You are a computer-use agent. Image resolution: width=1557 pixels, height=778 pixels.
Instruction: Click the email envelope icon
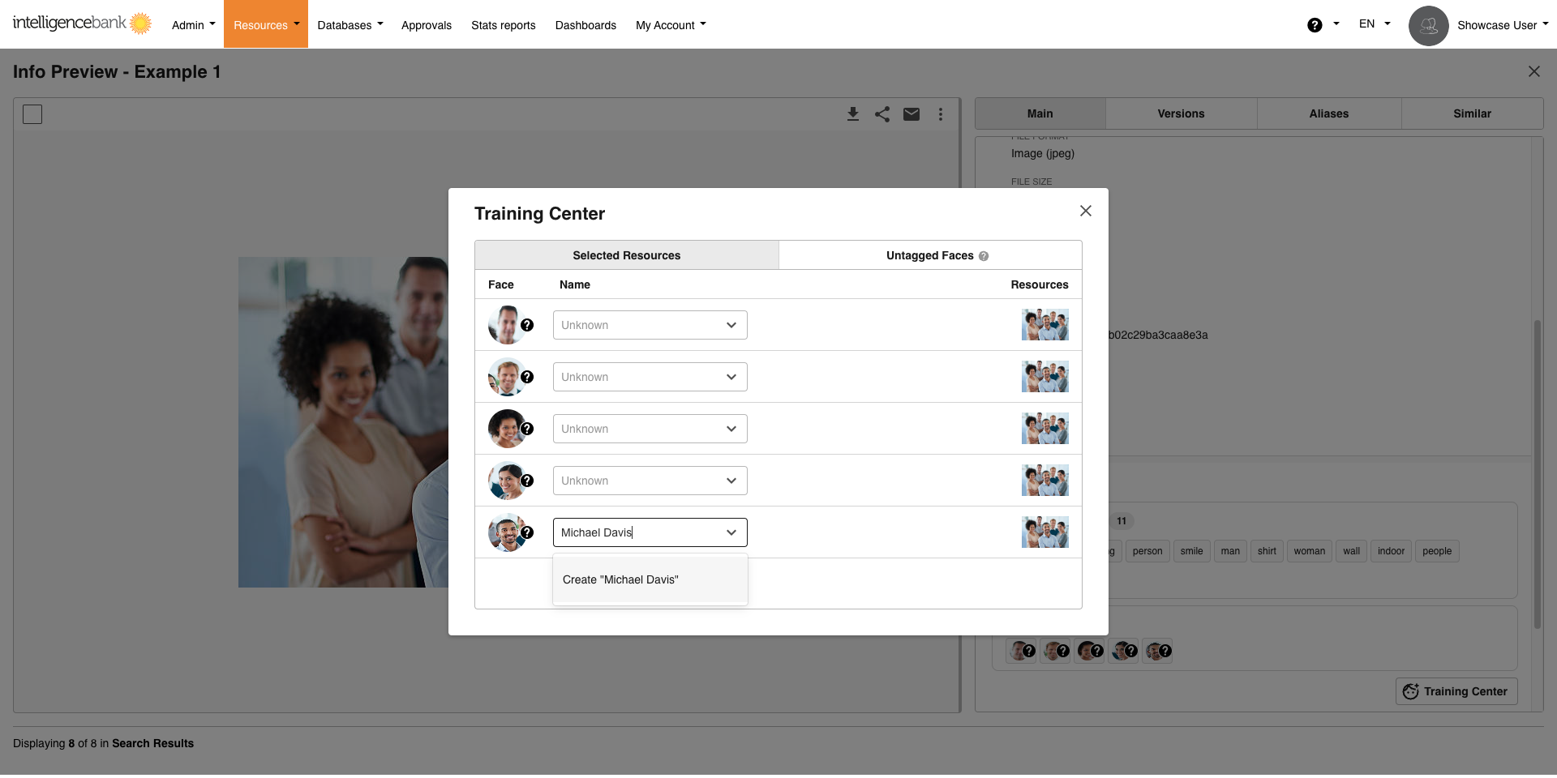pos(911,114)
